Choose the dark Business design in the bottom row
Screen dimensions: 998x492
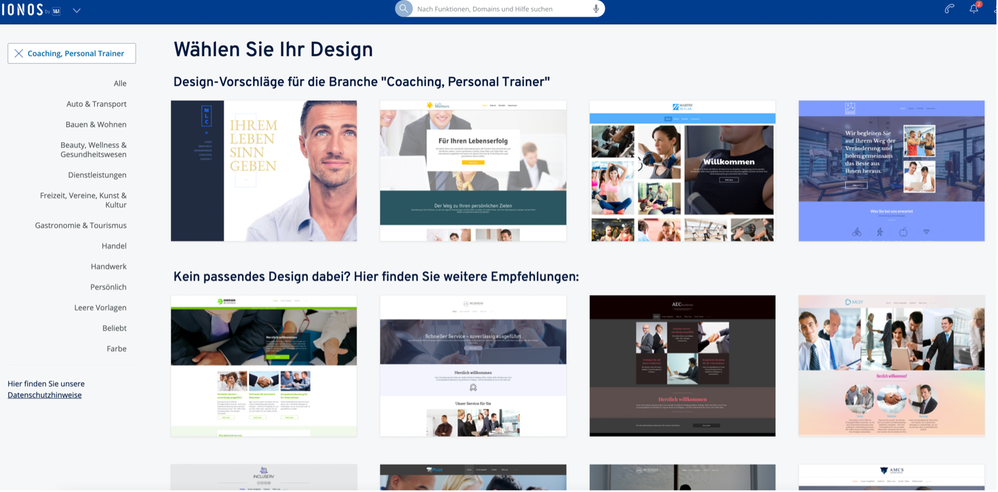click(683, 477)
